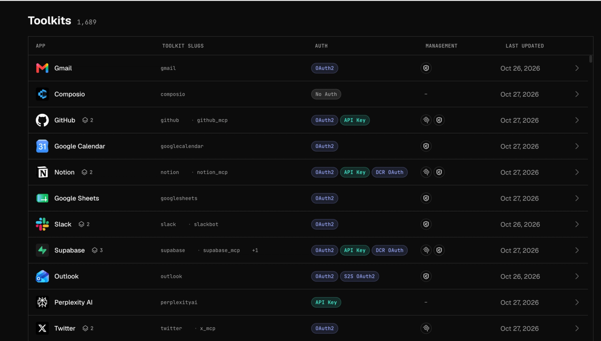
Task: Click the Outlook app icon
Action: (42, 276)
